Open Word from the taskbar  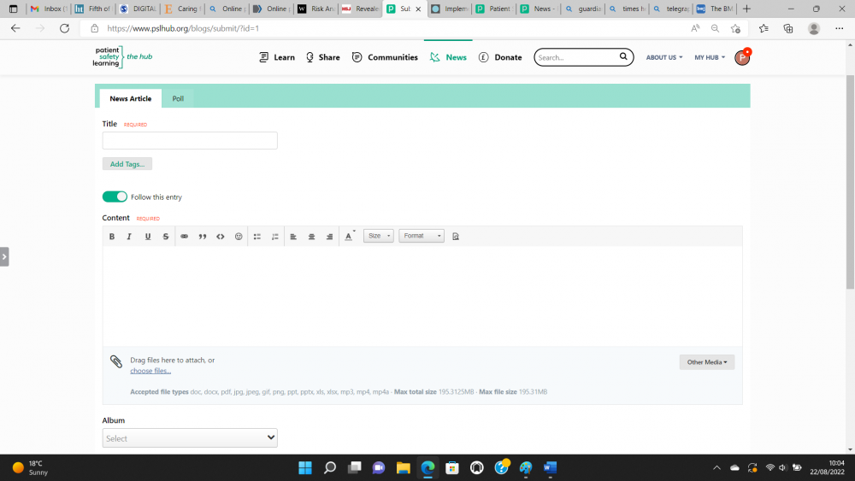550,468
